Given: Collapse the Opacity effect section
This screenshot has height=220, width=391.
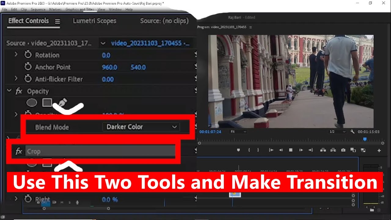Looking at the screenshot, I should click(9, 91).
